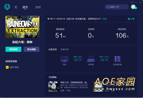This screenshot has width=143, height=98.
Task: Switch to the 游戏 tab
Action: click(x=38, y=7)
